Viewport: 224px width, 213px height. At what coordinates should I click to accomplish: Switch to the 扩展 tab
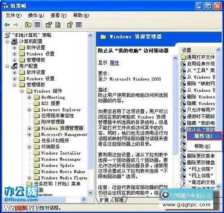(104, 200)
